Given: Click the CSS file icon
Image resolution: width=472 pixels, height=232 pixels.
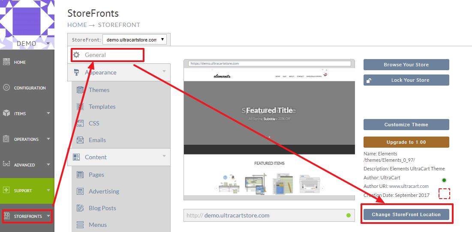Looking at the screenshot, I should click(x=80, y=123).
